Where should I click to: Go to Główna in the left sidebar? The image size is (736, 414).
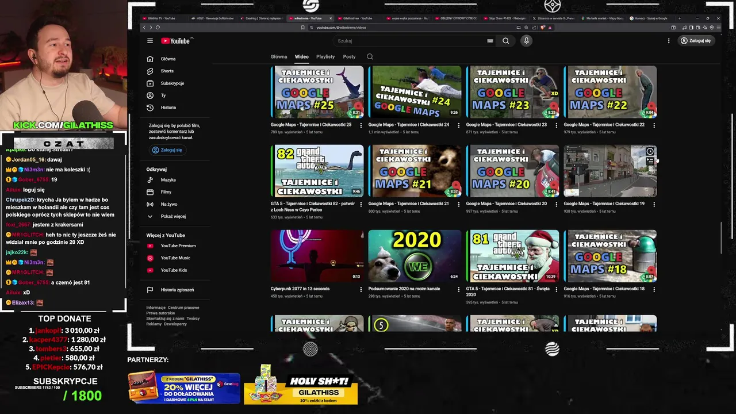coord(168,59)
